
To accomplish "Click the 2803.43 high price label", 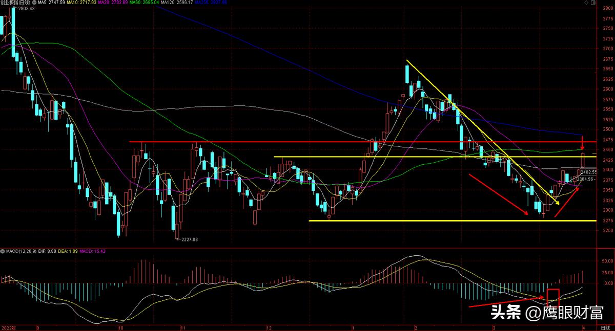I will (x=26, y=9).
